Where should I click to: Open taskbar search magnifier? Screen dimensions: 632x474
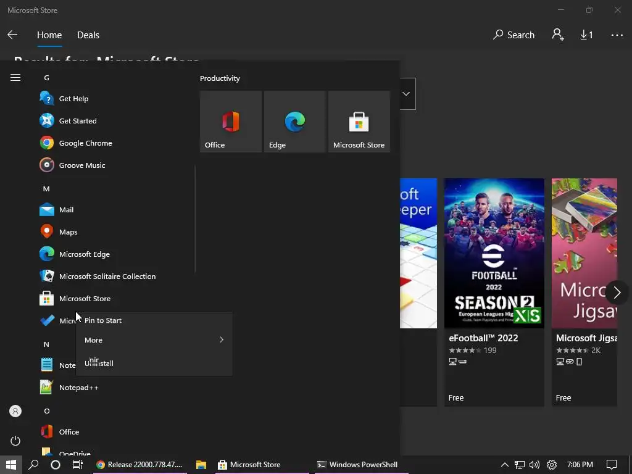pyautogui.click(x=33, y=465)
